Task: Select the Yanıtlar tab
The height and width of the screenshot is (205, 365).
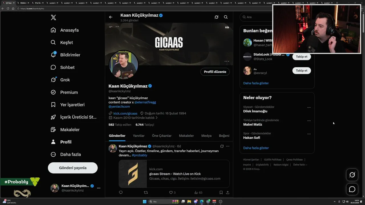Action: tap(139, 136)
